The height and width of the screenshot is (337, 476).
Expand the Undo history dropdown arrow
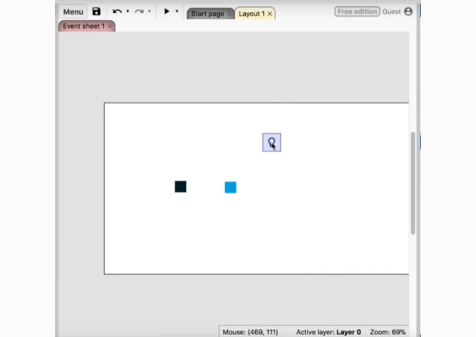tap(128, 11)
